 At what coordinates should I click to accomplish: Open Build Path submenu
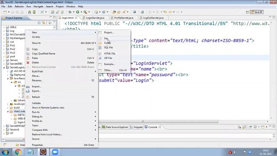[61, 71]
